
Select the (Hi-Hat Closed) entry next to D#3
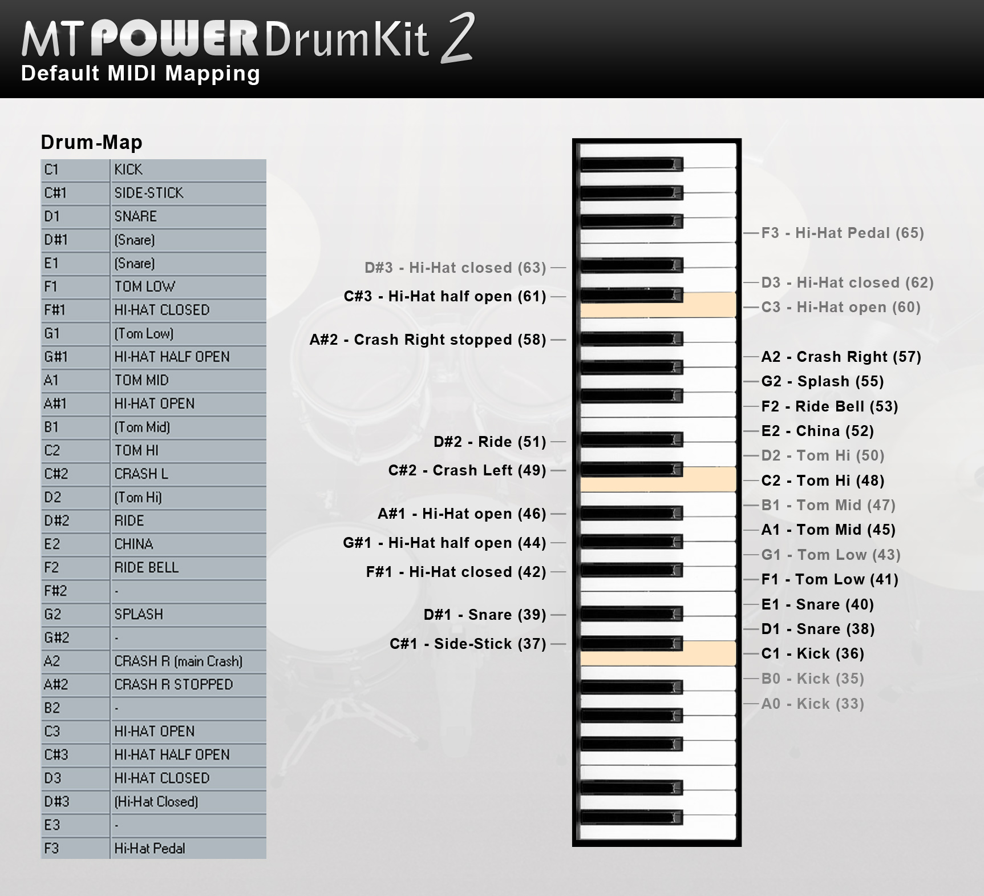[x=188, y=801]
